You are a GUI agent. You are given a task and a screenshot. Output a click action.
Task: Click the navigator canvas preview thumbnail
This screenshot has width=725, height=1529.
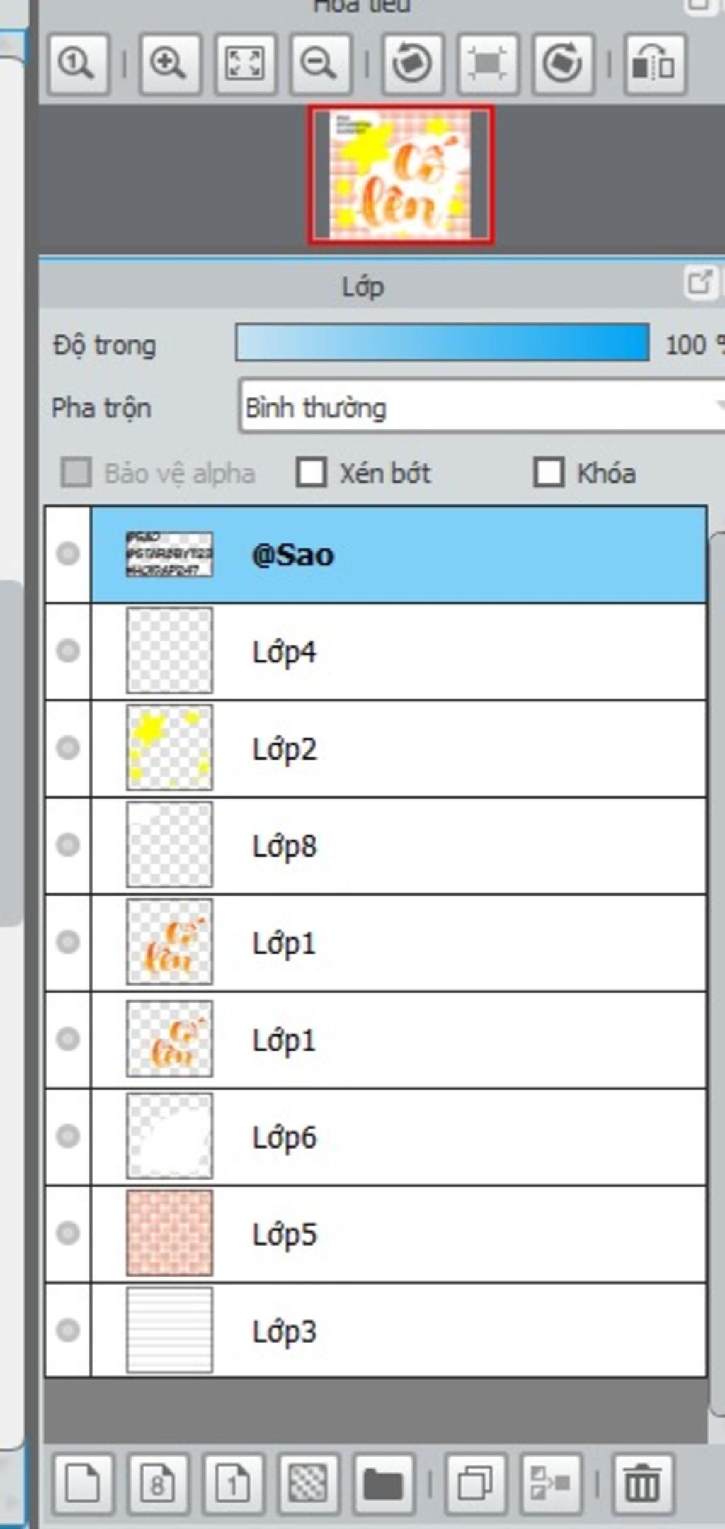pos(401,174)
